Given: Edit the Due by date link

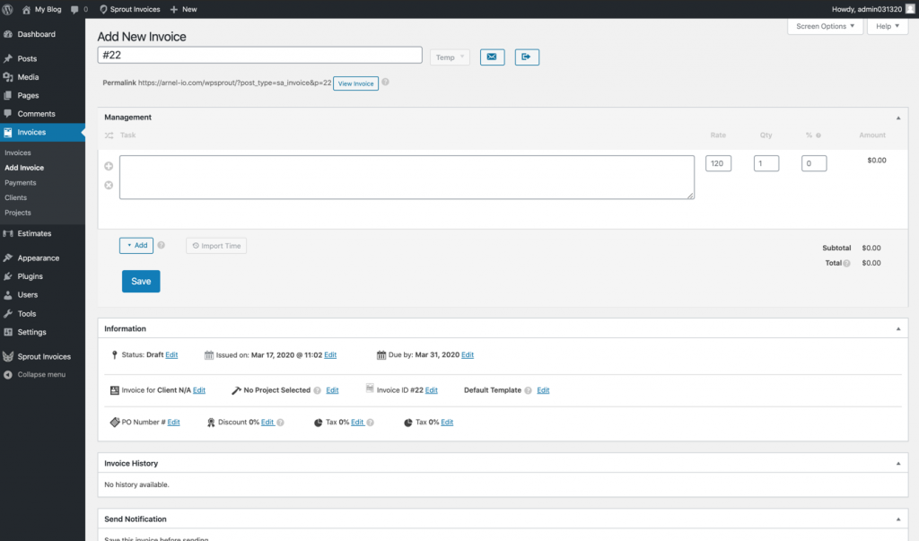Looking at the screenshot, I should [468, 355].
